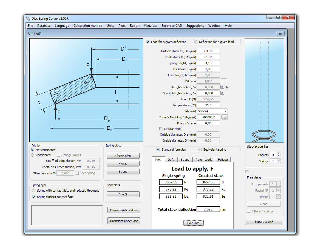Select Friction Not considered option

click(x=43, y=150)
